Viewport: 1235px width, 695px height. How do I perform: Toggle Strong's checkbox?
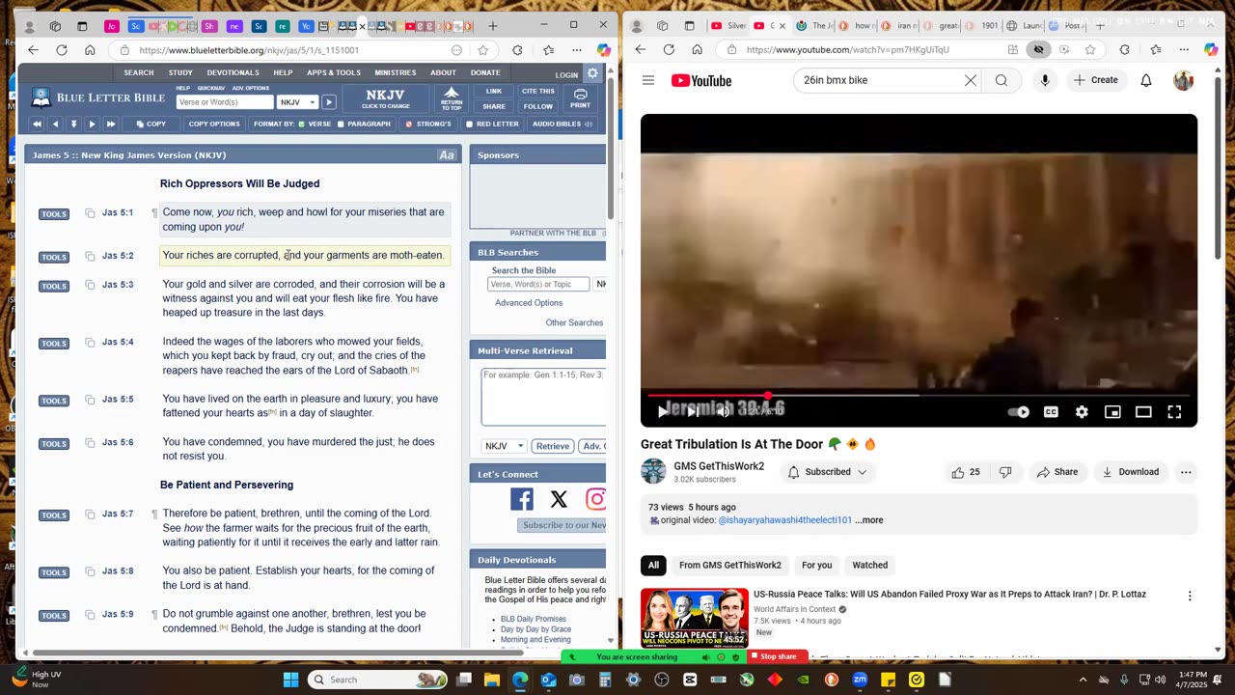409,124
